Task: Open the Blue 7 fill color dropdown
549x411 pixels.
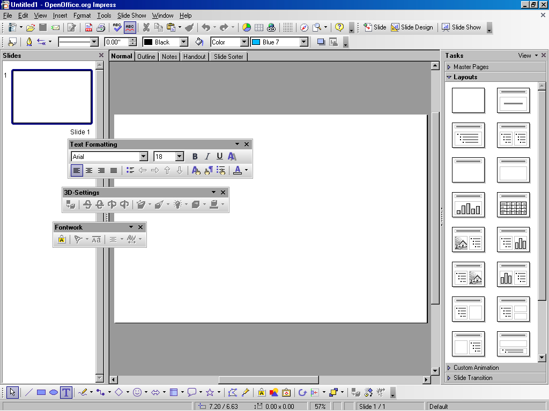Action: pos(304,42)
